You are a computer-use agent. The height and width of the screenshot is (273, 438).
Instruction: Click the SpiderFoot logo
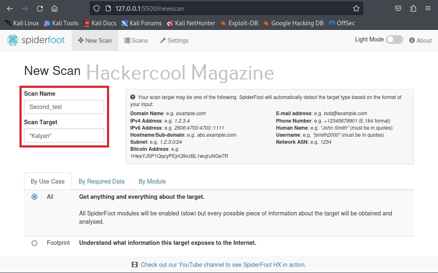coord(36,40)
